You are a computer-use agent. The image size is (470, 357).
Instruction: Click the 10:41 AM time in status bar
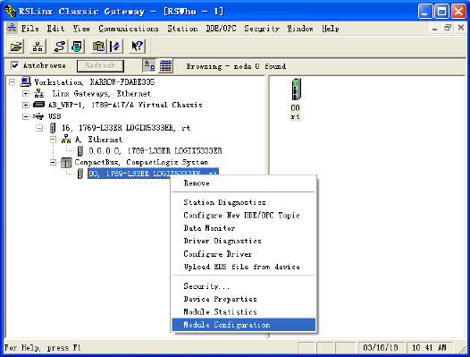(x=429, y=348)
